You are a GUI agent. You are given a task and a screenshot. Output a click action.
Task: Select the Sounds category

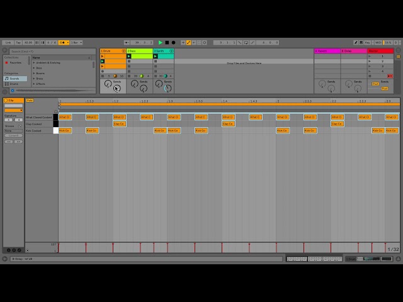(15, 79)
